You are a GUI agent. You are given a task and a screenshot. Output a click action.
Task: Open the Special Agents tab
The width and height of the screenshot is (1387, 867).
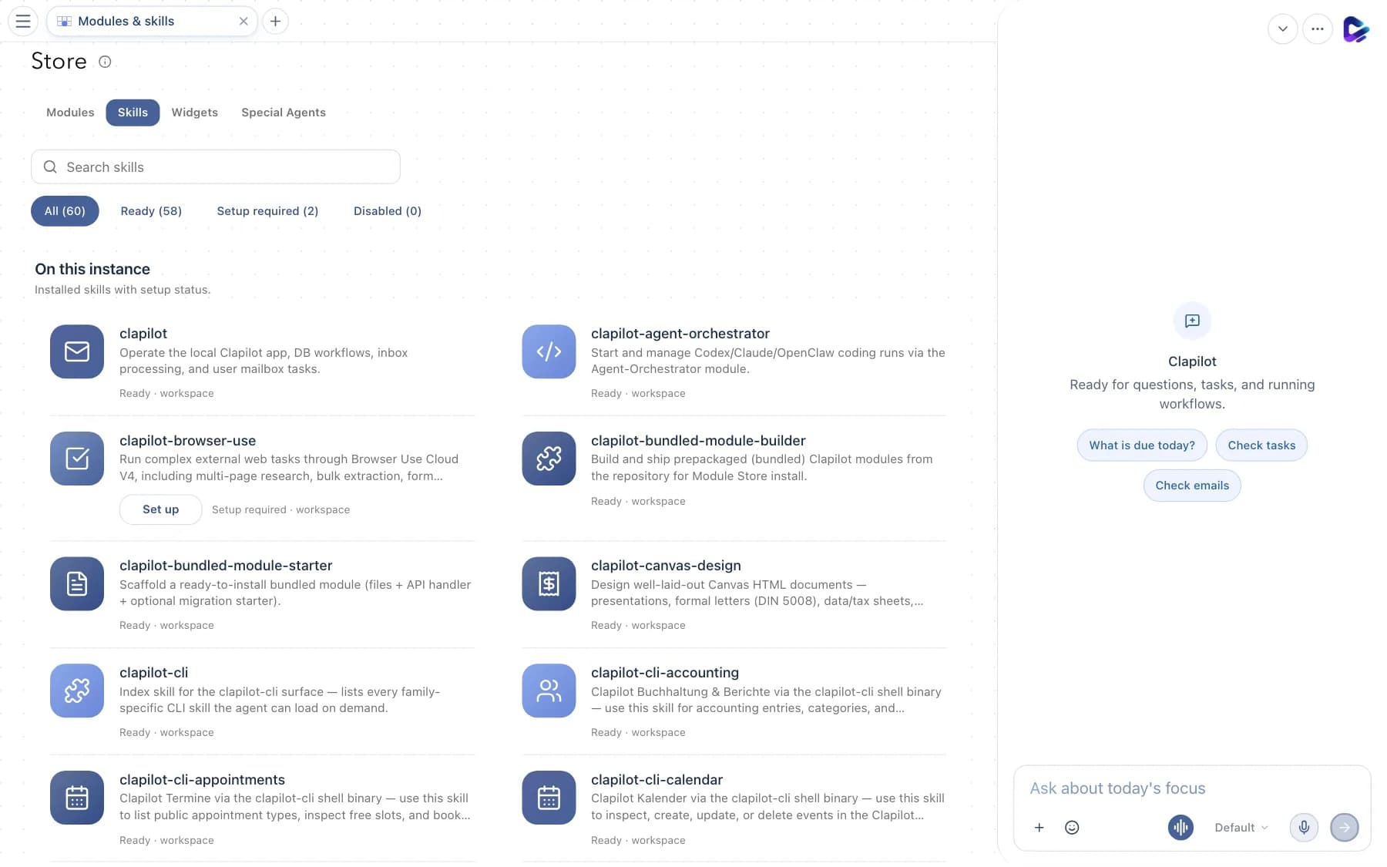click(284, 113)
